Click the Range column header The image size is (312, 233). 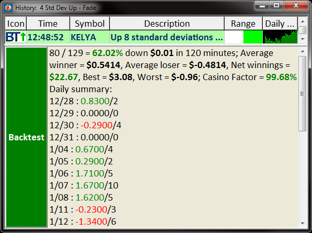point(243,24)
